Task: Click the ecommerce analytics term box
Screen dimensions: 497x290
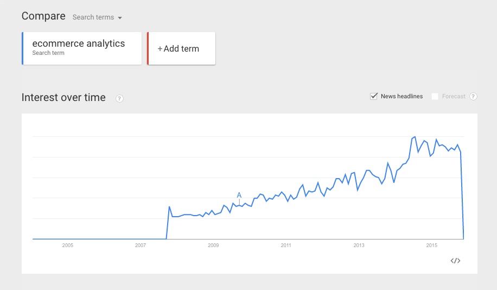Action: point(81,48)
